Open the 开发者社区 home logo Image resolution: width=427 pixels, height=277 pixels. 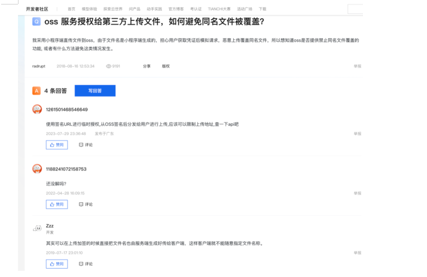point(37,9)
